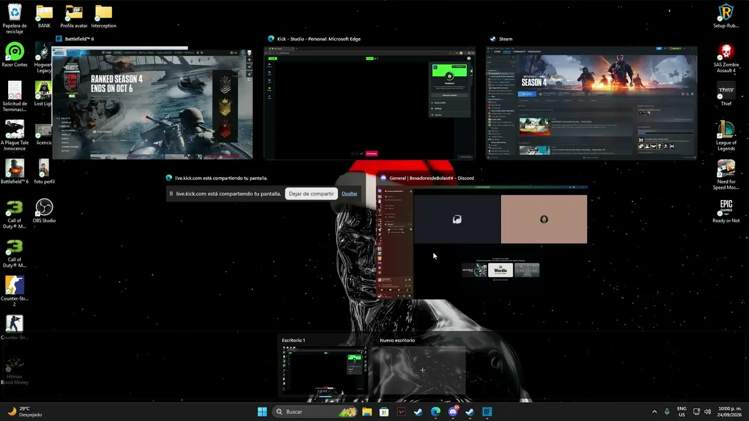Viewport: 749px width, 421px height.
Task: Select the Escritorio 1 desktop thumbnail
Action: click(x=324, y=370)
